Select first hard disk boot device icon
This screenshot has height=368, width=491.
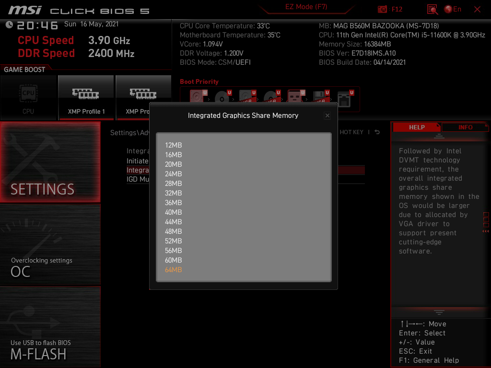tap(198, 96)
